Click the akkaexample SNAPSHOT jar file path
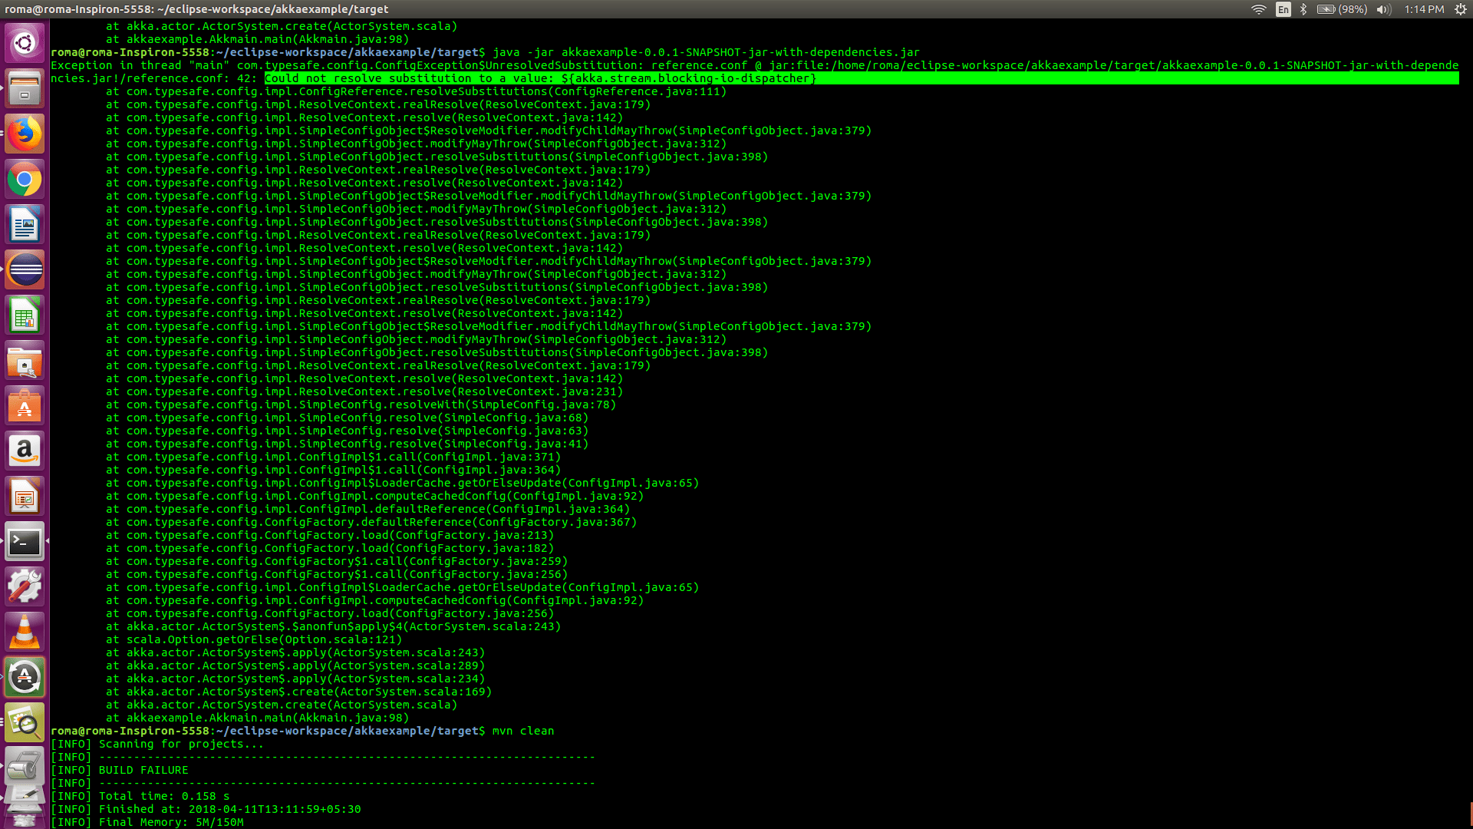This screenshot has width=1473, height=829. click(x=736, y=52)
